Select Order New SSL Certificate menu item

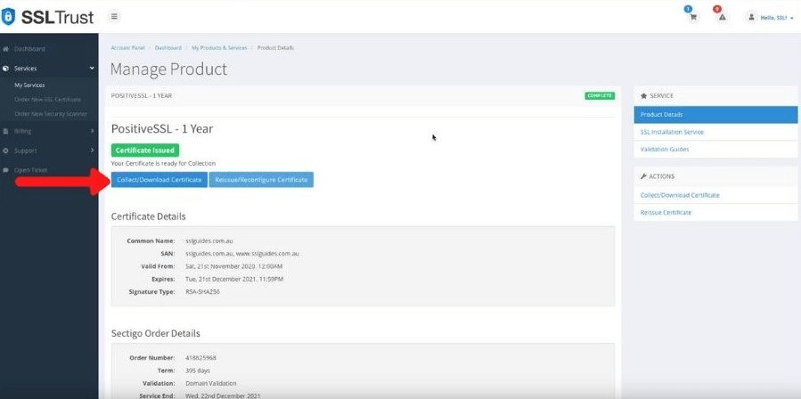[x=47, y=99]
